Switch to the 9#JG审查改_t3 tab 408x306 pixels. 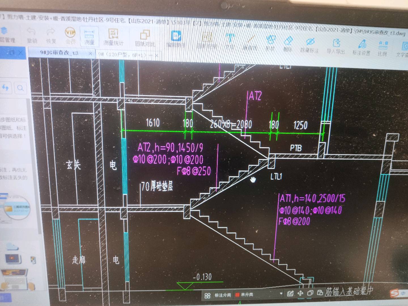click(x=59, y=53)
